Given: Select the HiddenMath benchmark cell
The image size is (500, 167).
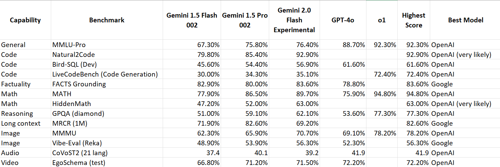Looking at the screenshot, I should coord(107,104).
